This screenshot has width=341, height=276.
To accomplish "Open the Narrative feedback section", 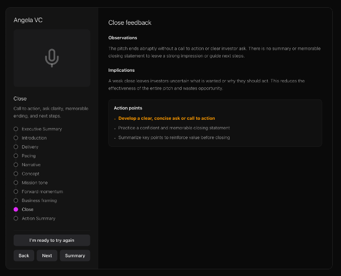I will tap(31, 164).
